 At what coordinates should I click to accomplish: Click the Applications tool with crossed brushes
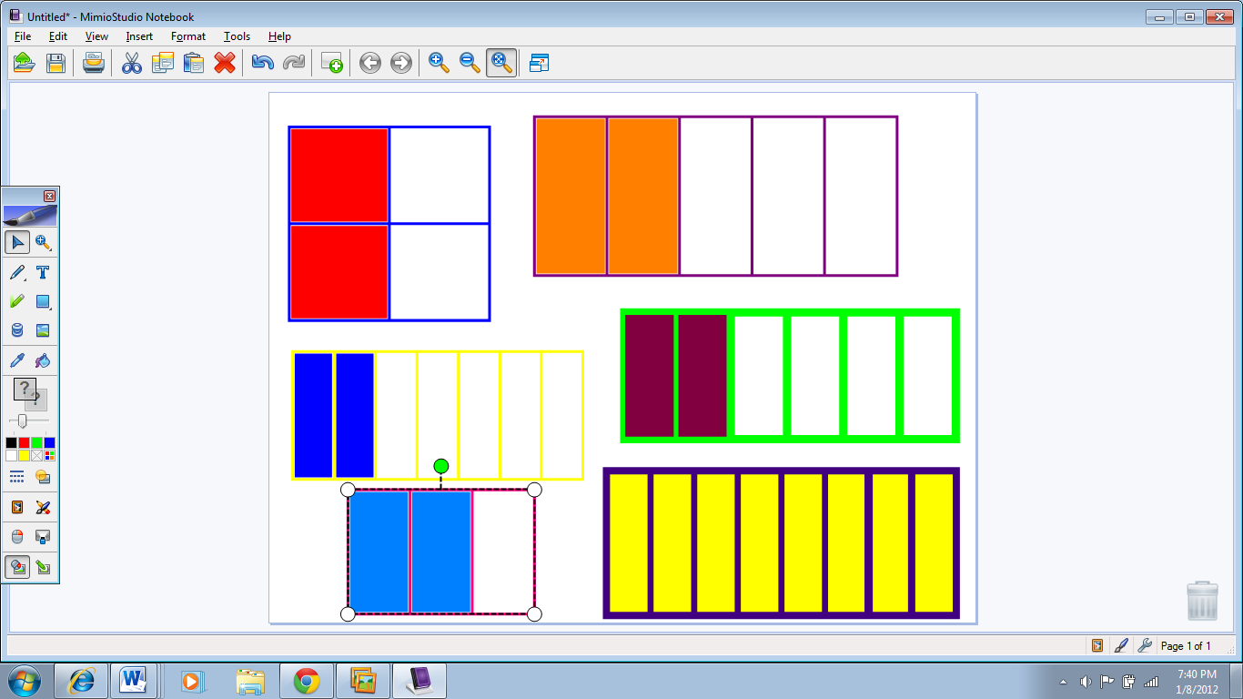coord(43,507)
